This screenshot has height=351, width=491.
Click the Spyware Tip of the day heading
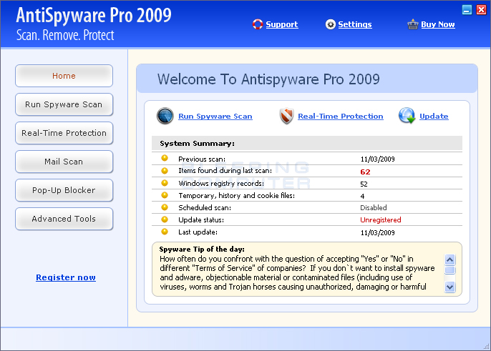tap(202, 249)
